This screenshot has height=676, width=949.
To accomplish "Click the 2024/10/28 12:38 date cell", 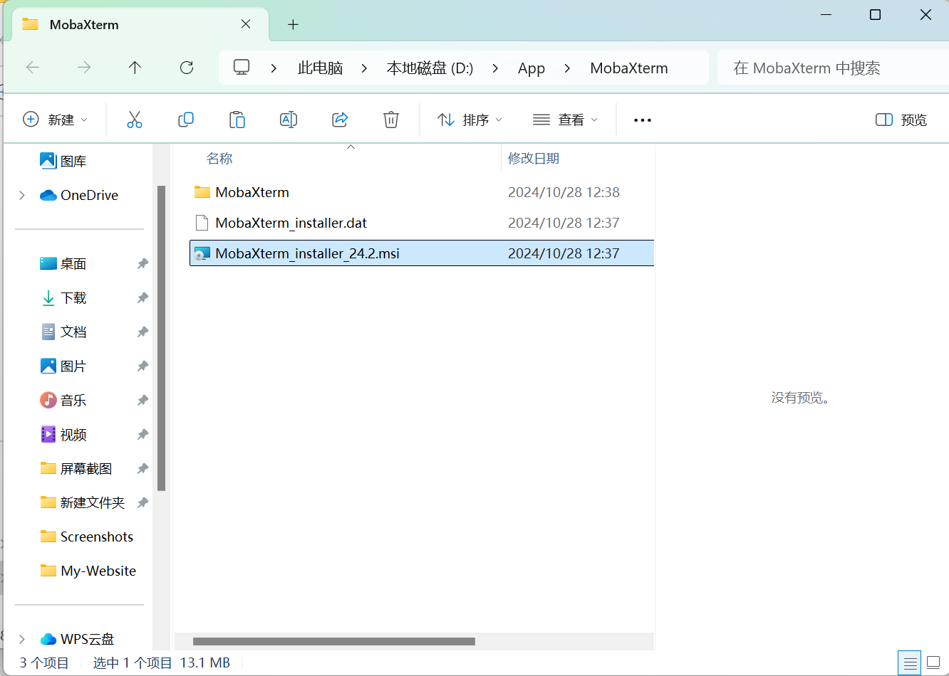I will pyautogui.click(x=564, y=192).
